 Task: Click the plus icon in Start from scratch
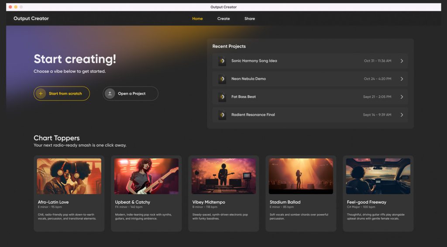[41, 94]
